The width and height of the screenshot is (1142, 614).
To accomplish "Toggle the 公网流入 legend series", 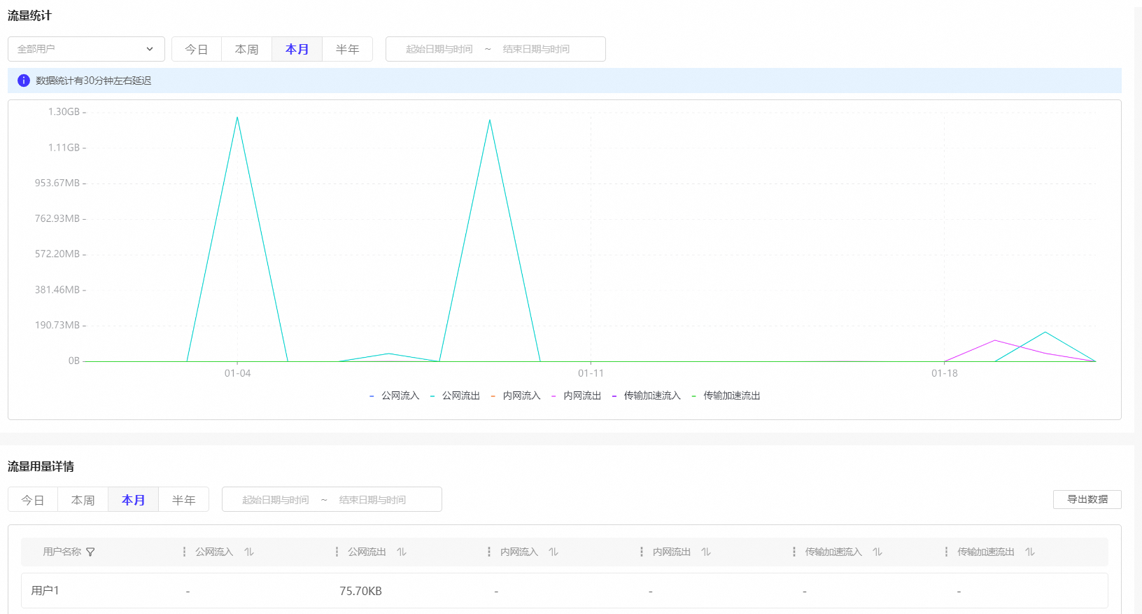I will [x=394, y=396].
